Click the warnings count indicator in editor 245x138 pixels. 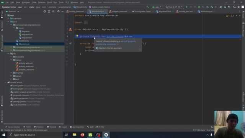coord(230,16)
